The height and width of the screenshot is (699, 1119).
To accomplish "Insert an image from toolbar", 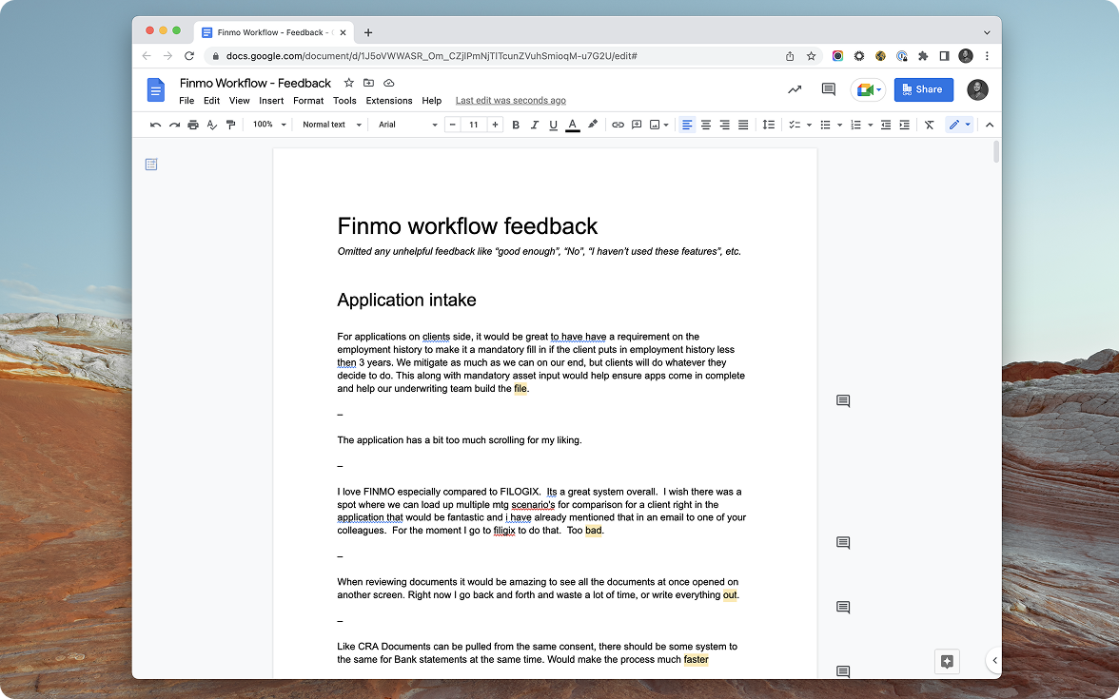I will 655,125.
